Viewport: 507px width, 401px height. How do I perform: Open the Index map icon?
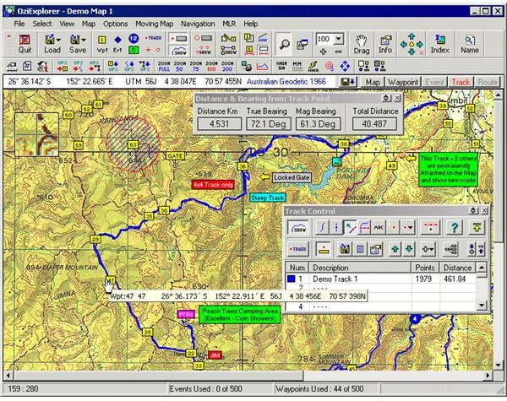tap(439, 44)
